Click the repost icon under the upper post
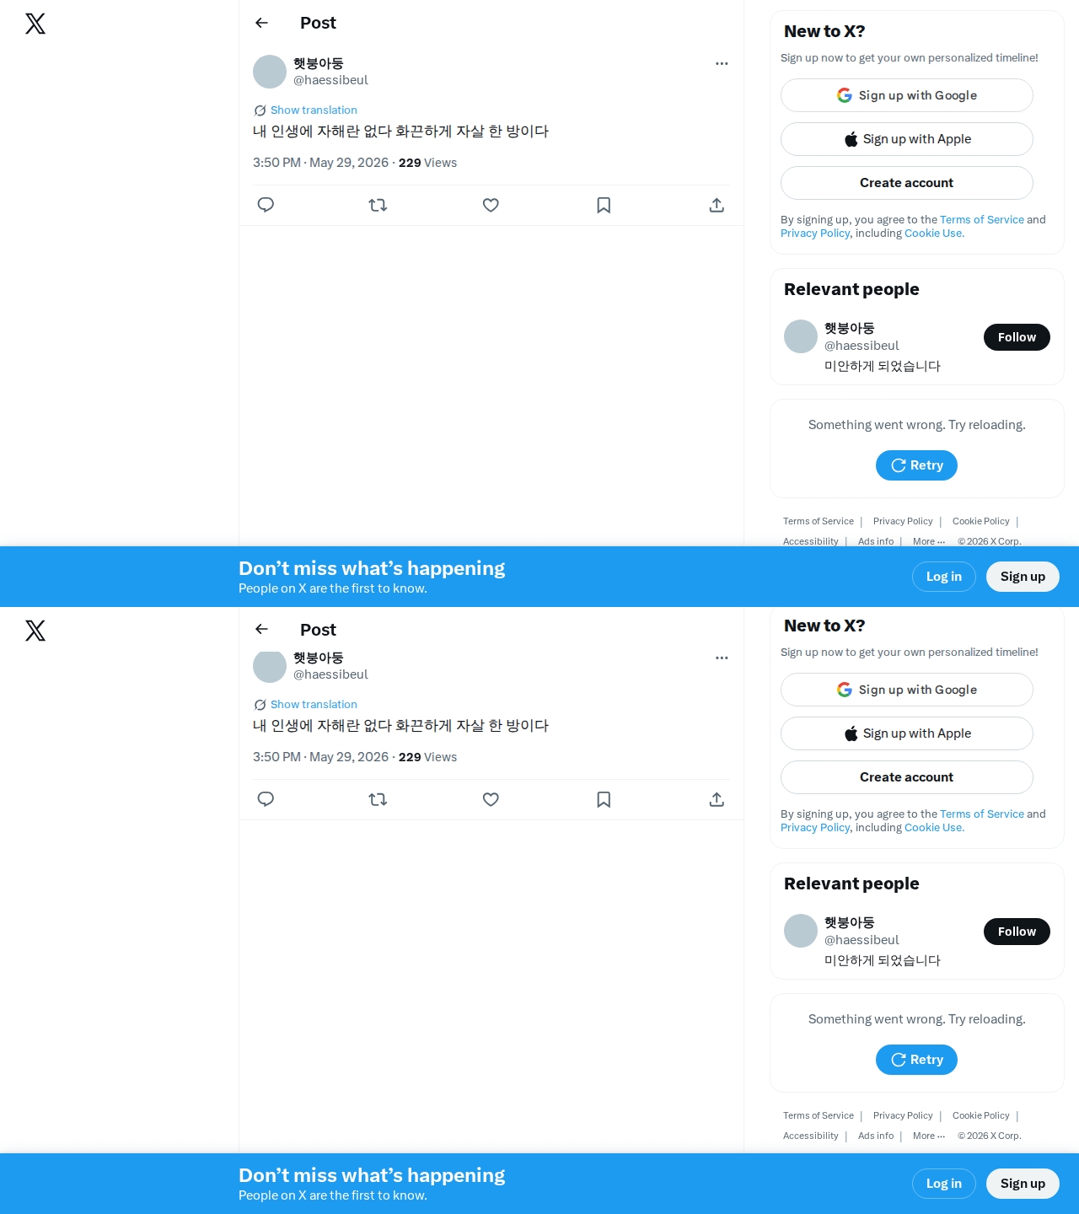 click(378, 205)
